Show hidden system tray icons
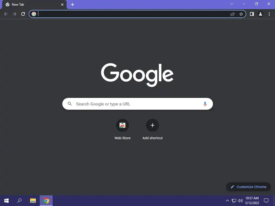This screenshot has width=275, height=206. [227, 201]
